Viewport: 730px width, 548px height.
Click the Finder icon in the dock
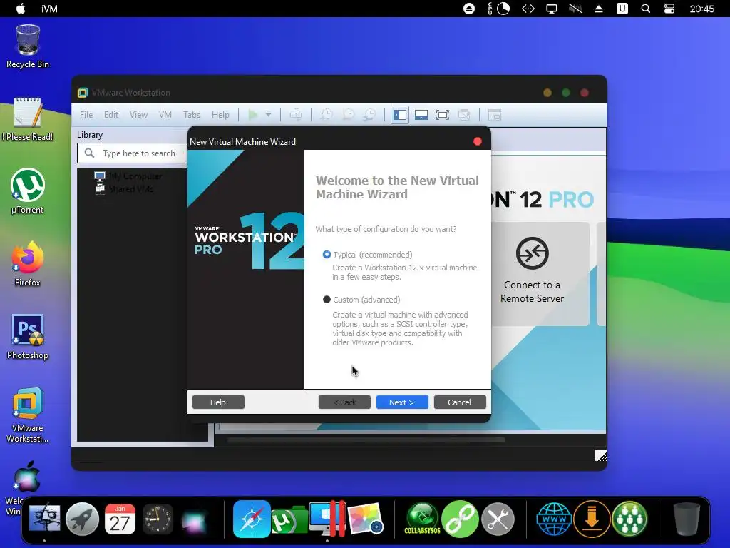click(x=44, y=518)
